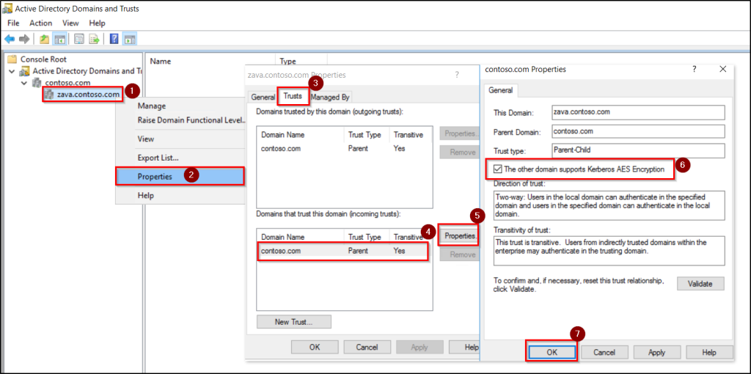The image size is (751, 374).
Task: Switch to the Managed By tab
Action: click(331, 98)
